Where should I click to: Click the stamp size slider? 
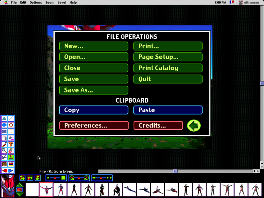click(56, 178)
